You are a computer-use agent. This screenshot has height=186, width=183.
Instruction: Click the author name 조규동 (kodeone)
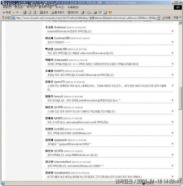pyautogui.click(x=56, y=27)
